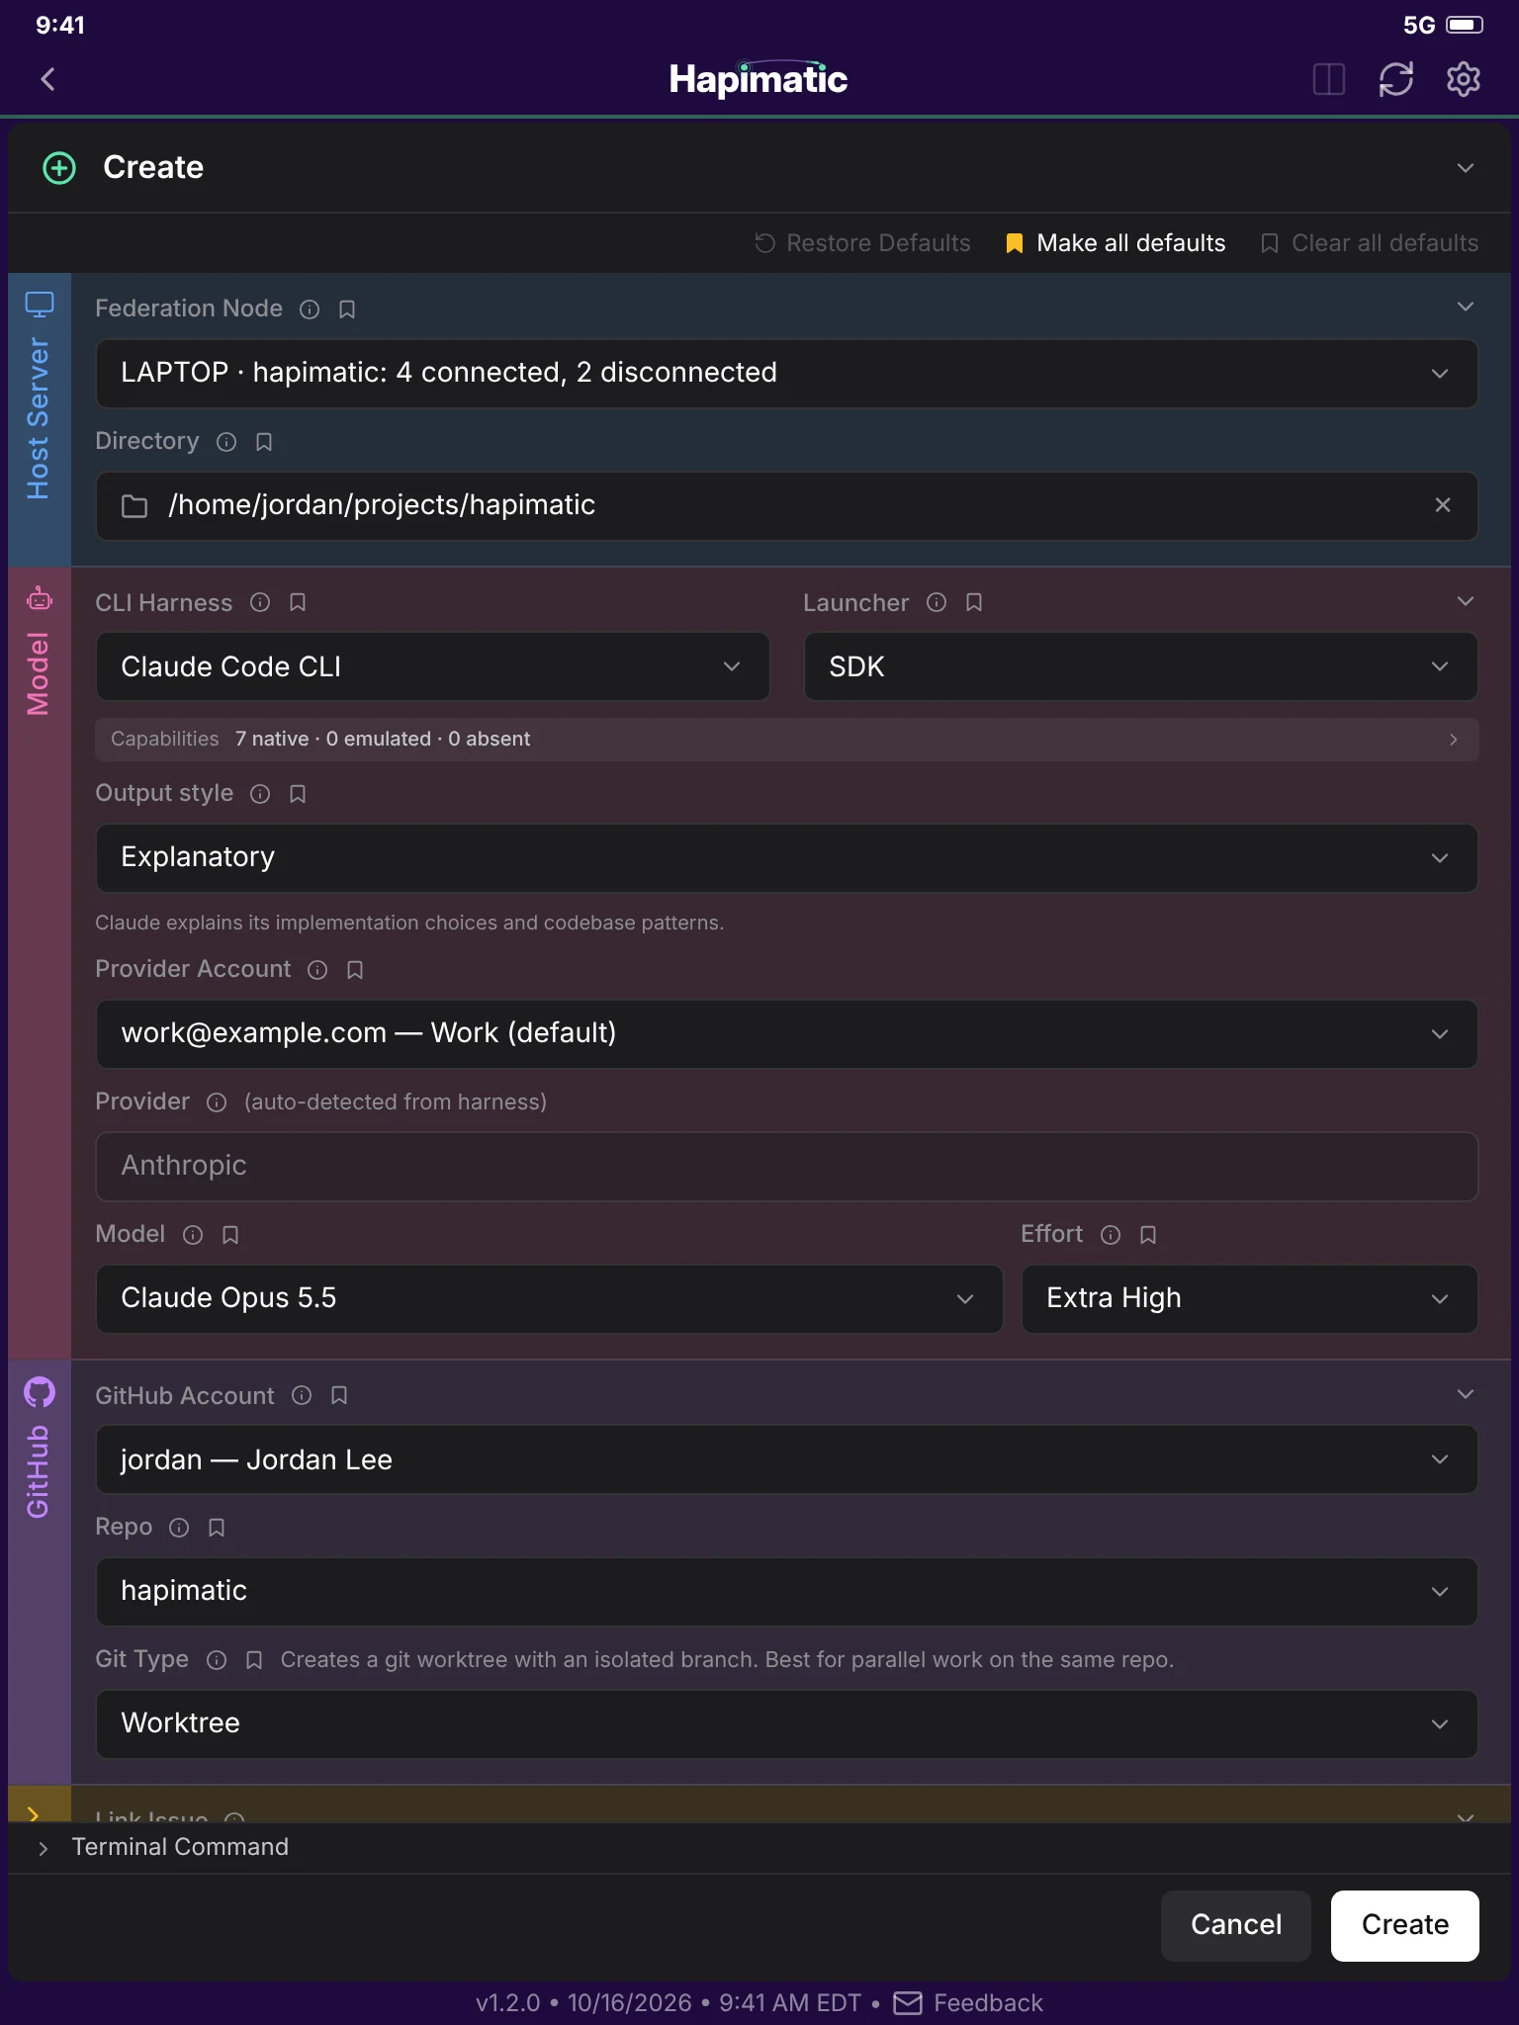
Task: Click Restore Defaults
Action: pos(862,243)
